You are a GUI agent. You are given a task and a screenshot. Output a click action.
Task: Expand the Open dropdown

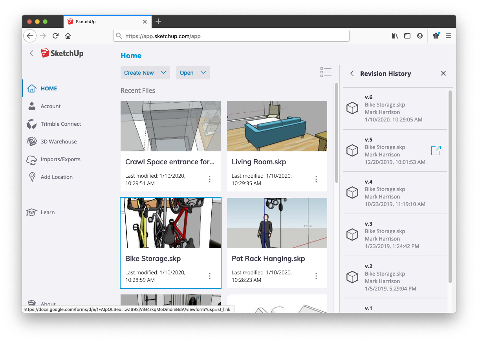click(193, 72)
